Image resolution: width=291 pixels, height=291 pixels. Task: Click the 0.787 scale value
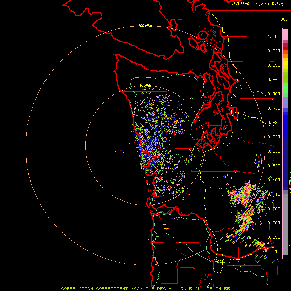pos(274,94)
